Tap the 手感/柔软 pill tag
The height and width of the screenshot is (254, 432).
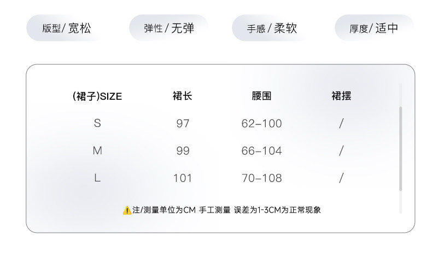pos(272,28)
